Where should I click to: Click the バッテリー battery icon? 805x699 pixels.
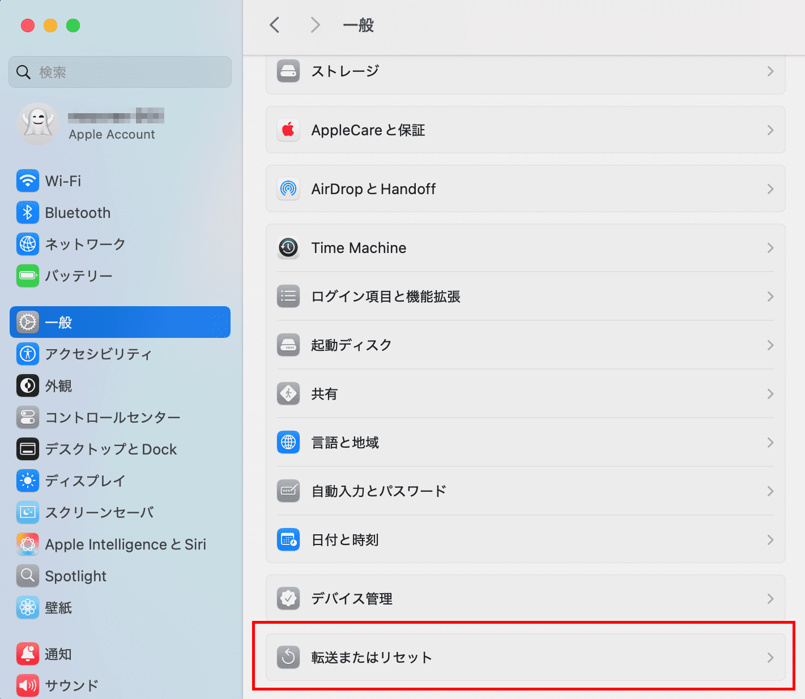(x=28, y=276)
